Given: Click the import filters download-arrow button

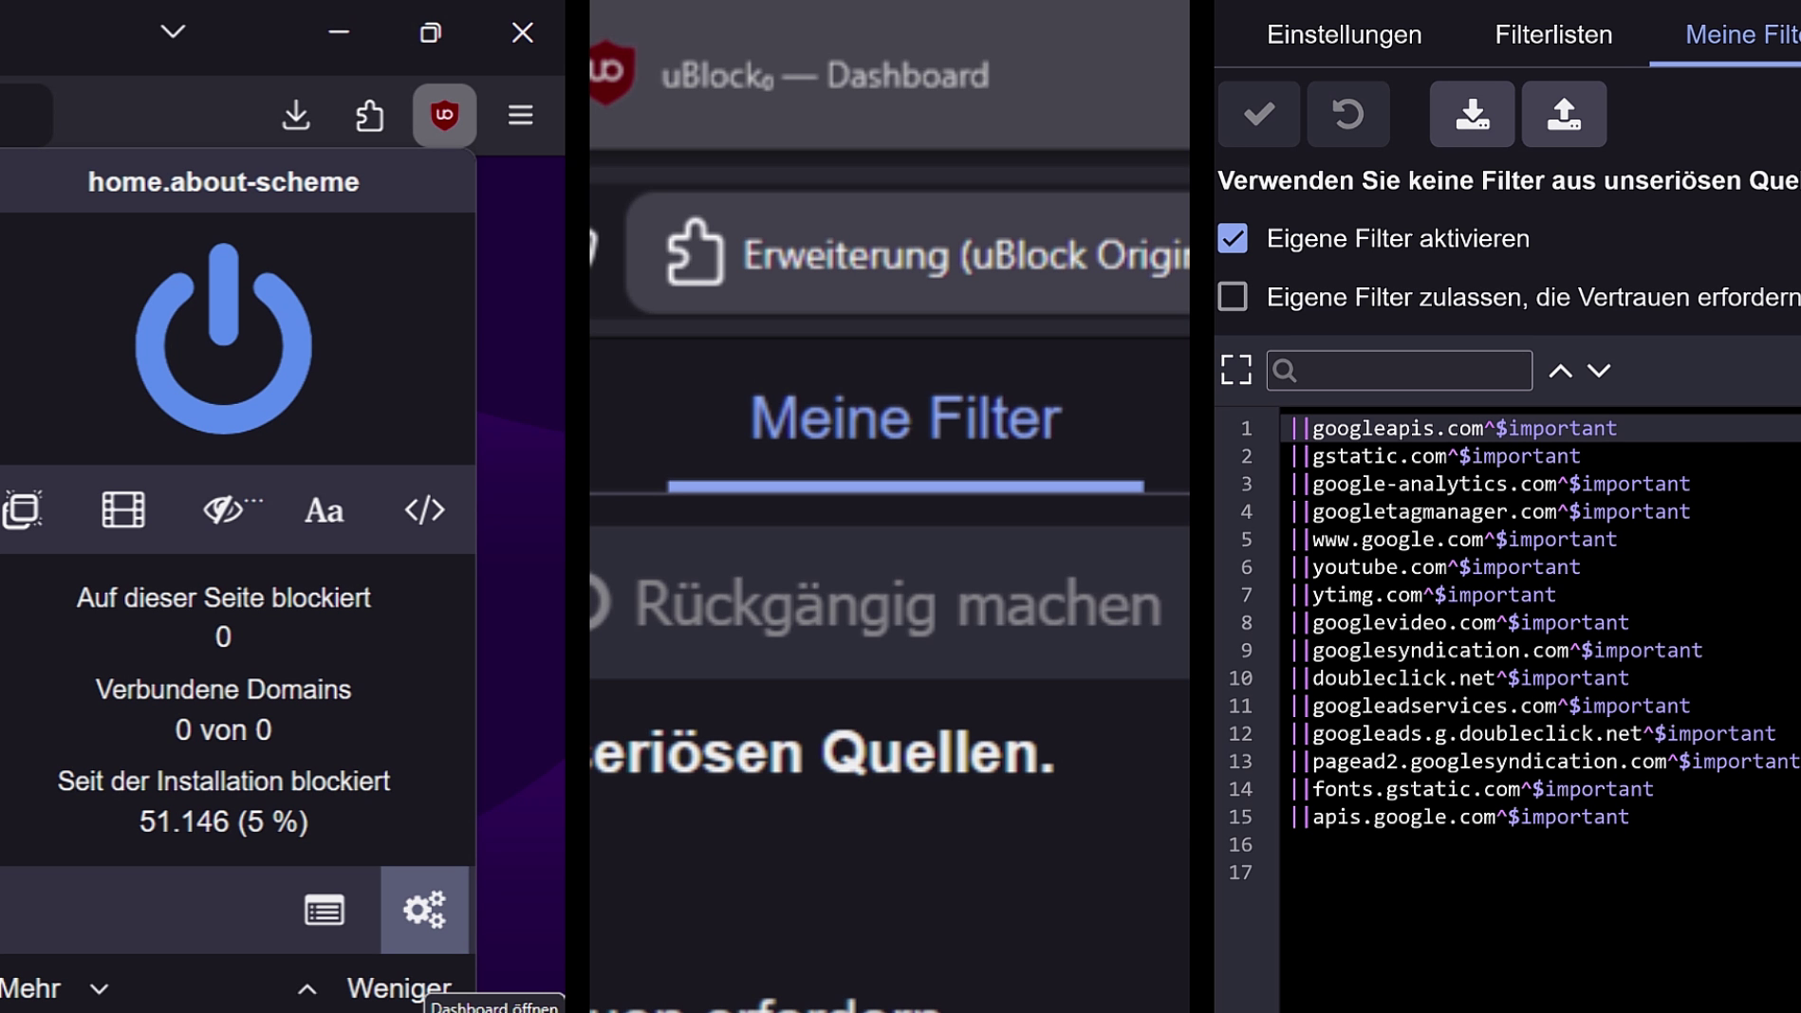Looking at the screenshot, I should [1472, 114].
